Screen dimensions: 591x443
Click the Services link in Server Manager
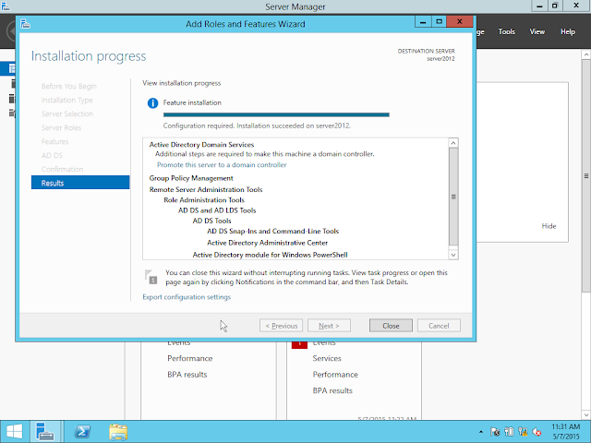327,359
